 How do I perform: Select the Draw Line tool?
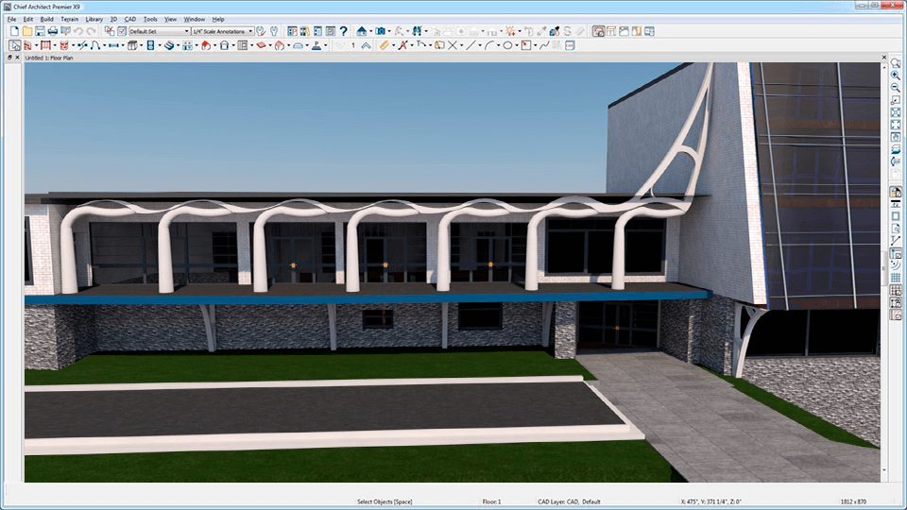471,45
